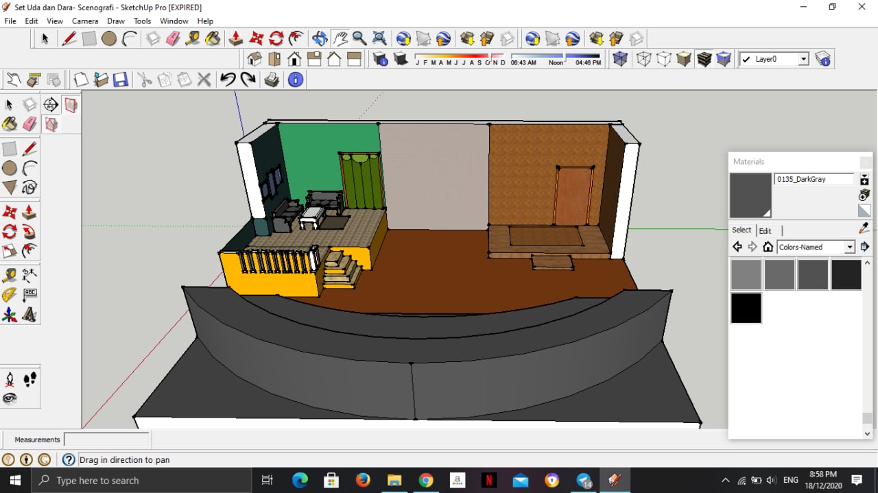878x493 pixels.
Task: Open the Layer0 layer dropdown
Action: pos(803,59)
